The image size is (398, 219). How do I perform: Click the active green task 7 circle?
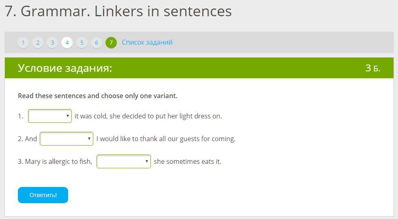pos(111,43)
